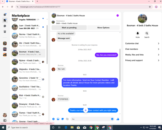This screenshot has width=162, height=130.
Task: Open archived chats icon in sidebar
Action: coord(5,32)
